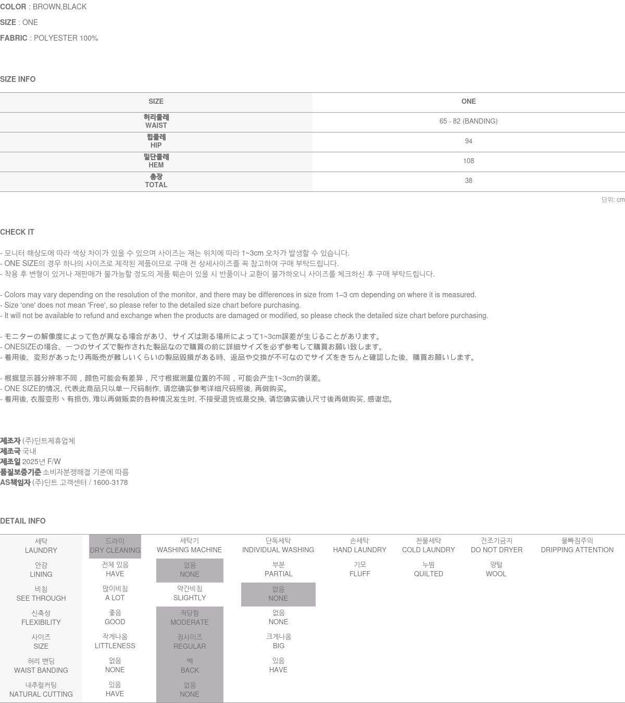Image resolution: width=625 pixels, height=703 pixels.
Task: Select the WASHING MACHINE laundry option
Action: point(189,546)
